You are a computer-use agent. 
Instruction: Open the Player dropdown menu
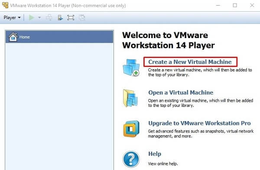(12, 18)
